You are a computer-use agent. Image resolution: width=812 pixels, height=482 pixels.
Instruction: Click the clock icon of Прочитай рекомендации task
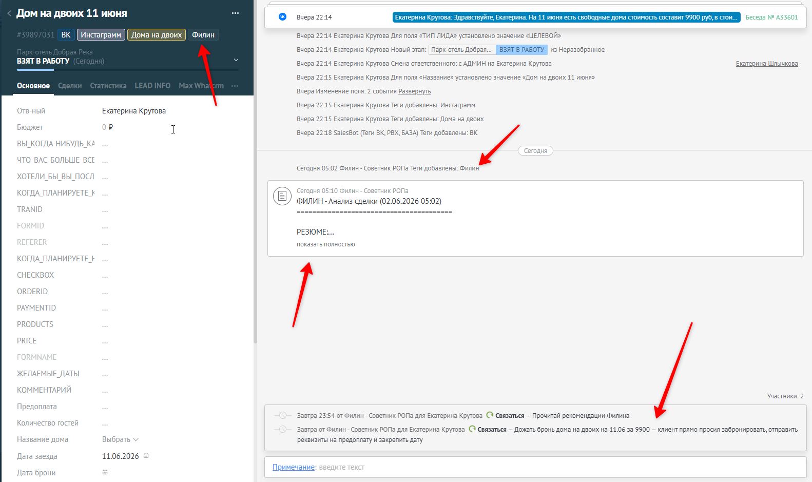[x=282, y=415]
